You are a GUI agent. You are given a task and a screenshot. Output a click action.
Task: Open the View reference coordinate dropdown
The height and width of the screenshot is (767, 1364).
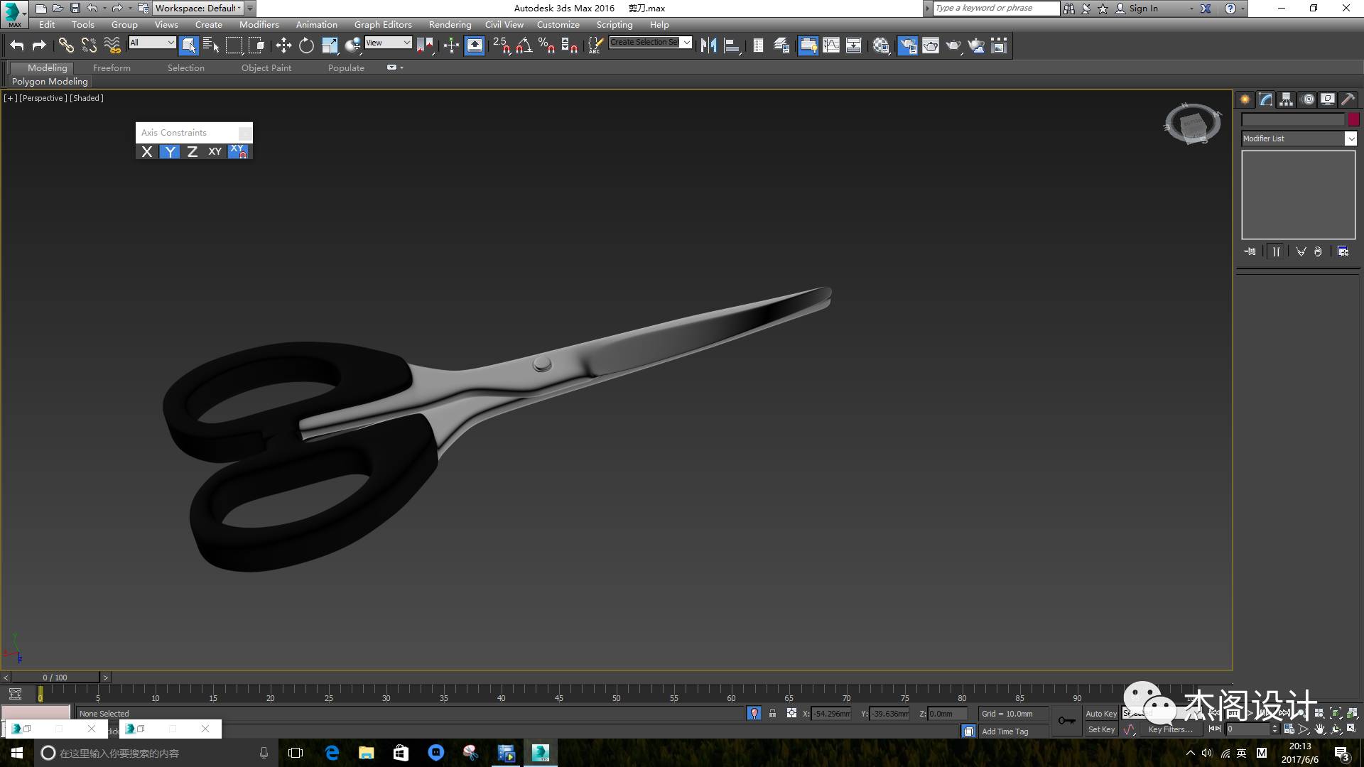coord(406,43)
